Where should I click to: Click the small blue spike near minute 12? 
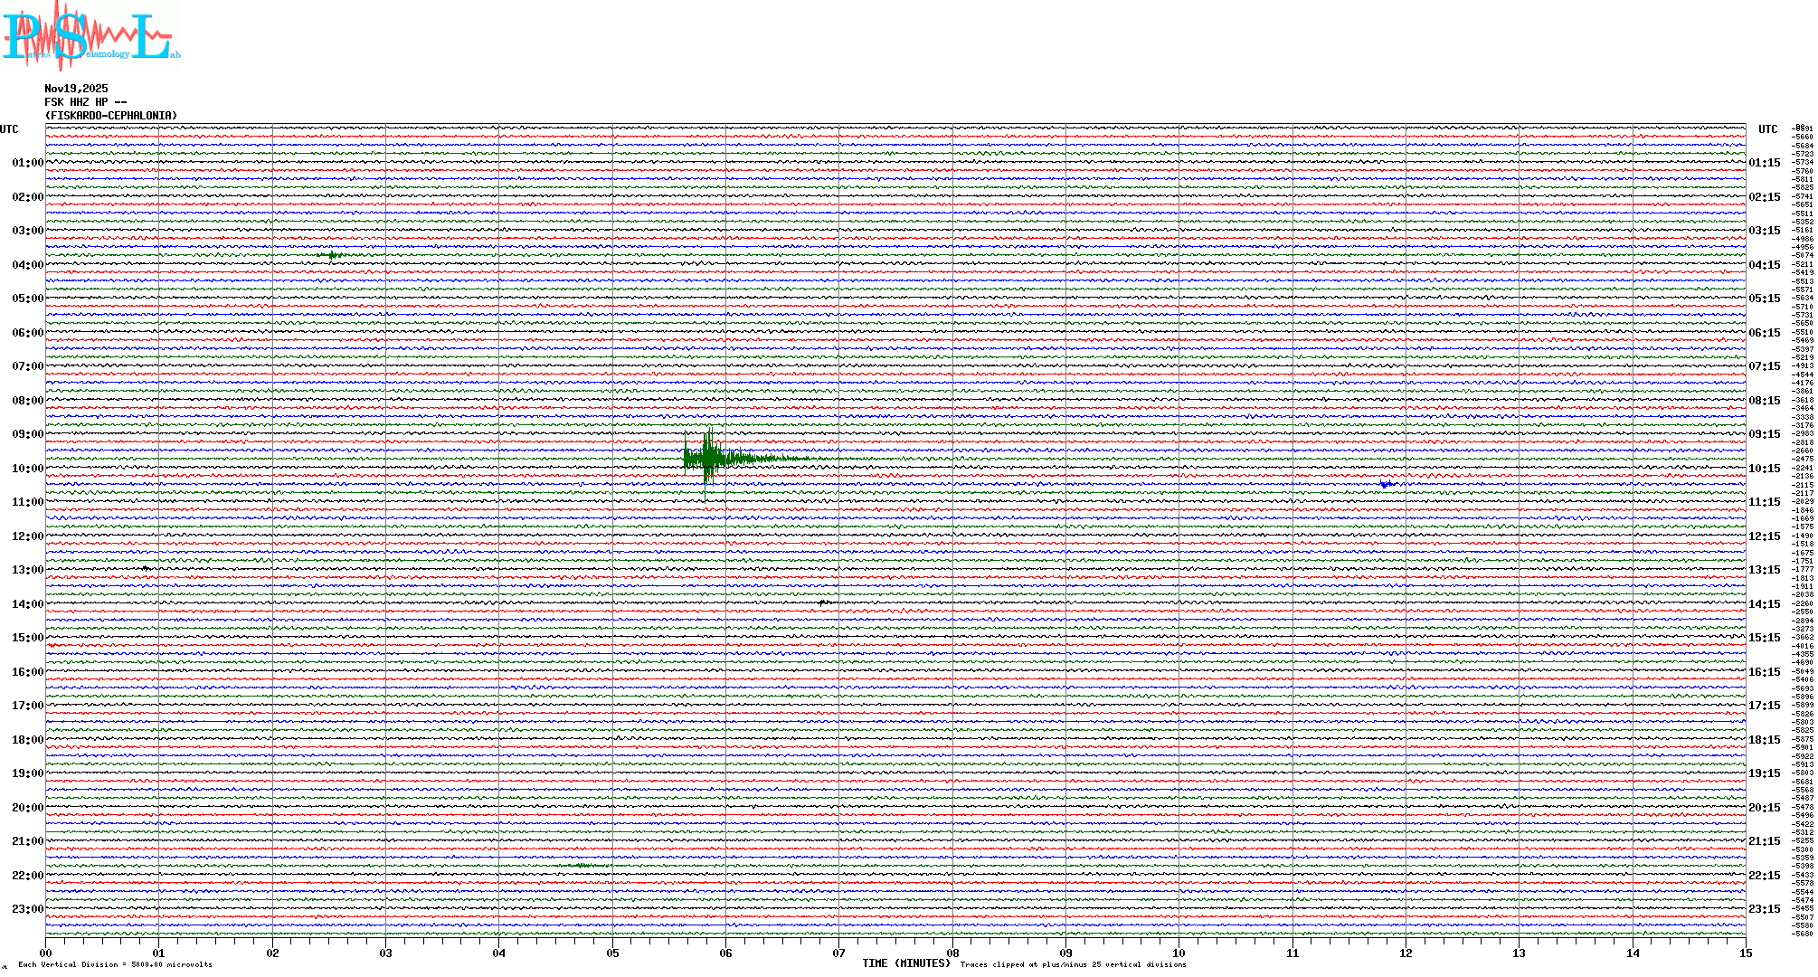1386,485
